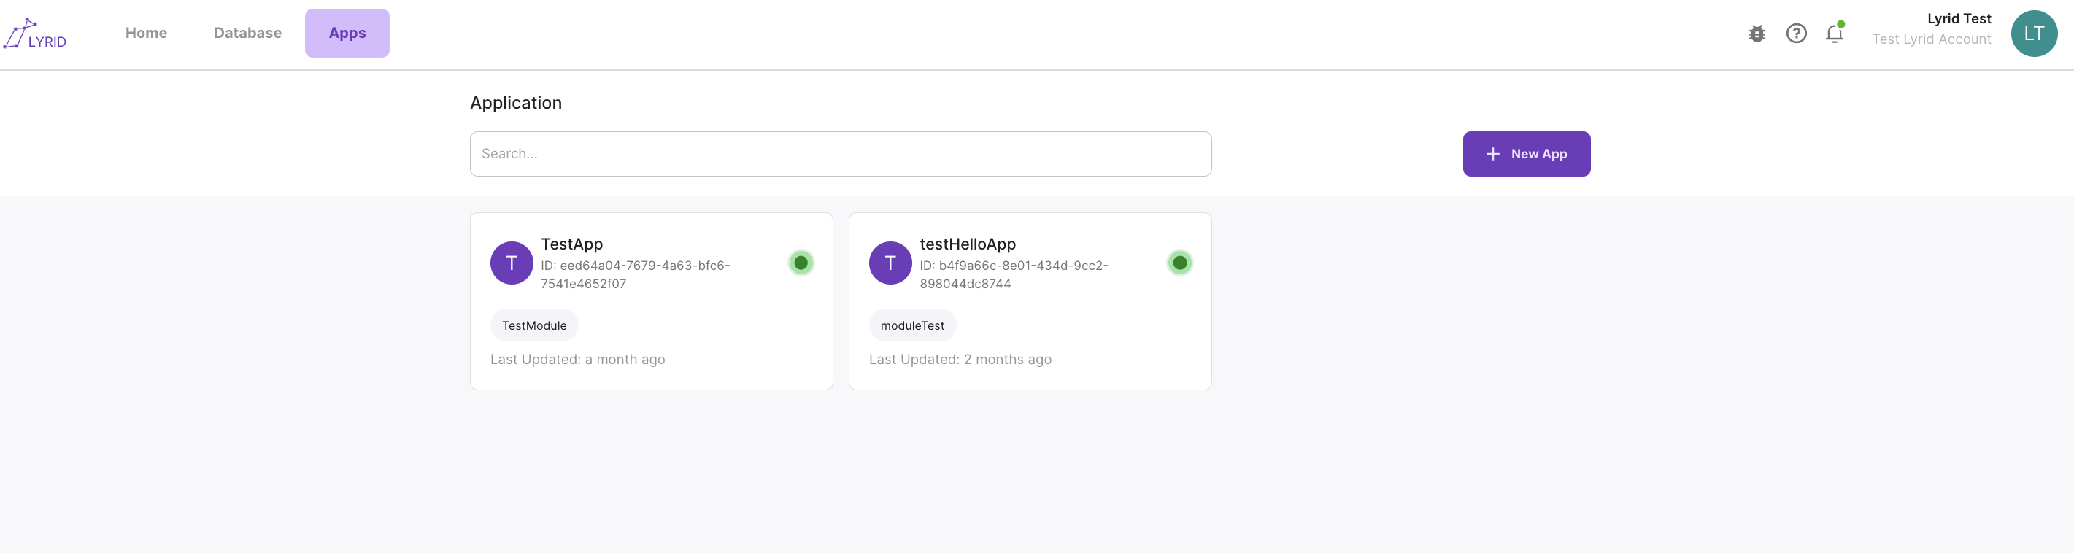Click the green status dot on TestApp
Viewport: 2074px width, 553px height.
(801, 263)
